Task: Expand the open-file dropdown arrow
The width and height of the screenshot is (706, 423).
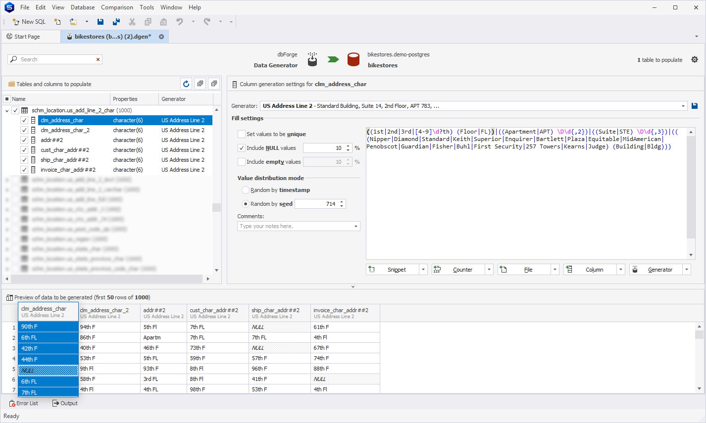Action: pyautogui.click(x=87, y=22)
